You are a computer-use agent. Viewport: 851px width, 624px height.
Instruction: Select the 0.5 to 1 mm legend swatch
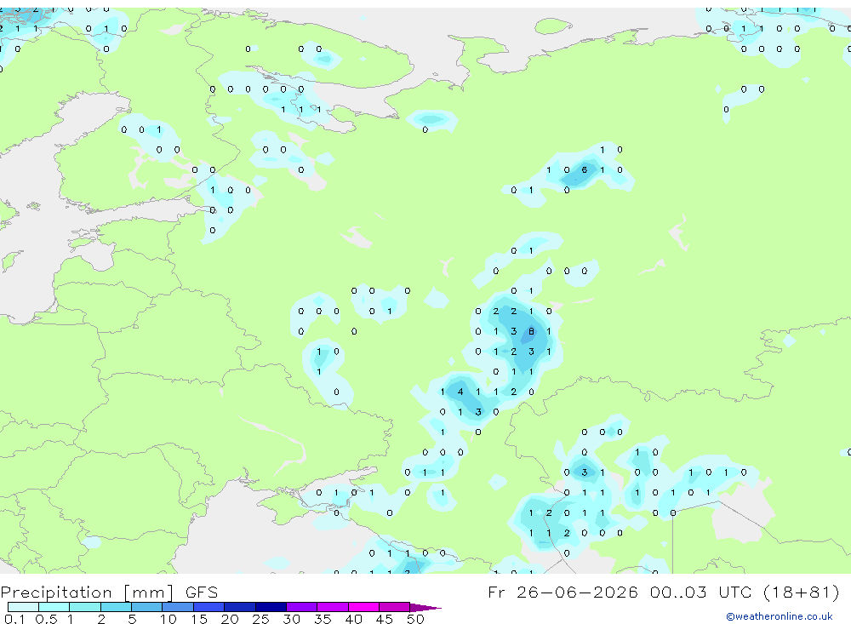54,607
